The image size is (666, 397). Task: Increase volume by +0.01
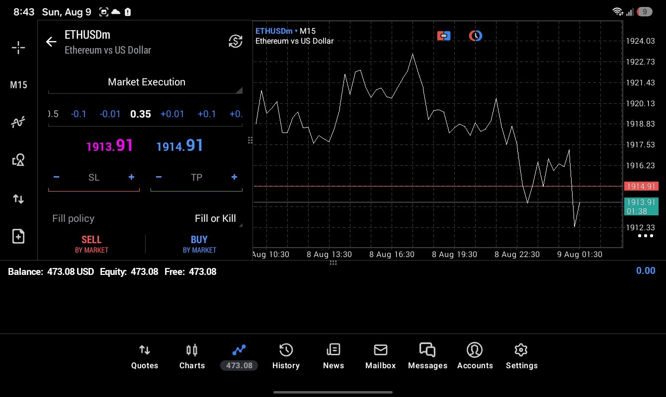[172, 114]
